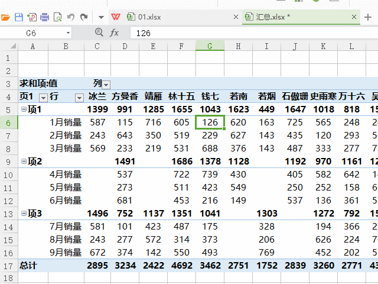Screen dimensions: 378x284
Task: Click the 求和项:值 cell
Action: coord(38,83)
